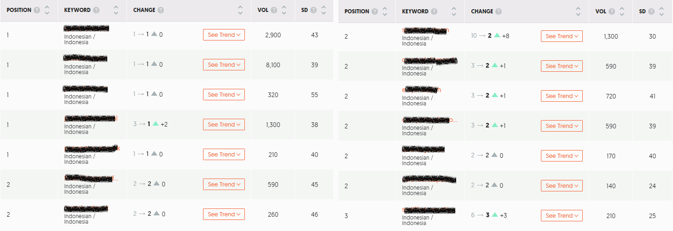Sort left table by KEYWORD arrows
Screen dimensions: 673x231
click(x=116, y=10)
